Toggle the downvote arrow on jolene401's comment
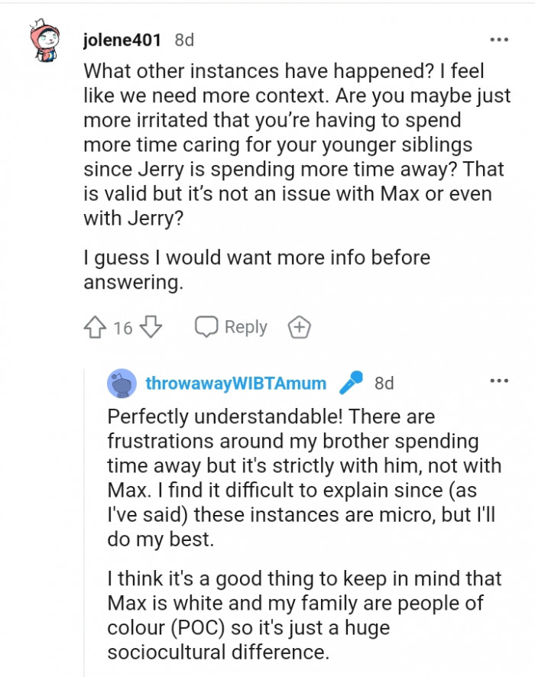 [x=150, y=326]
